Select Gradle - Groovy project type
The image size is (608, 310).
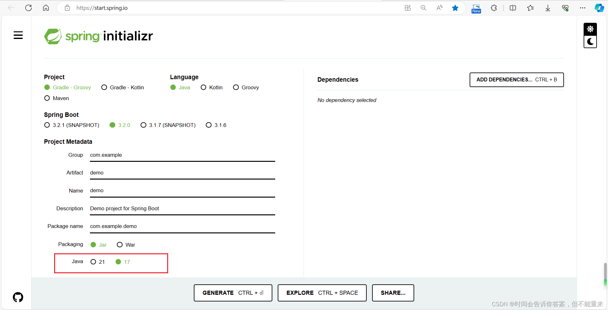click(67, 87)
